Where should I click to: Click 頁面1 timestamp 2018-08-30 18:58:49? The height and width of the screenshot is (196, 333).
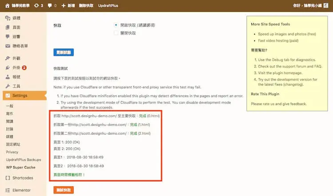point(78,157)
